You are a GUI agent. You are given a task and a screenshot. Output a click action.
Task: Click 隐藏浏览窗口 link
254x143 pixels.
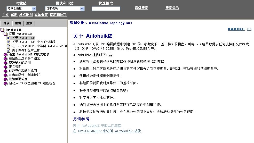tap(236, 29)
